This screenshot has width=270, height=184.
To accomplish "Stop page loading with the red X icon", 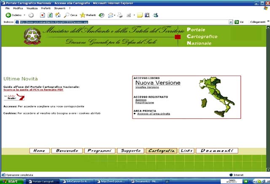I will pos(42,15).
